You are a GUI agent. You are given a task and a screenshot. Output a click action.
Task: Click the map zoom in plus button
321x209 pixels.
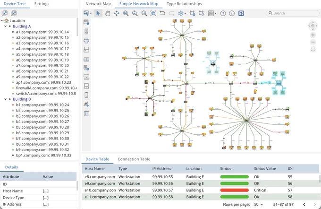click(x=313, y=35)
